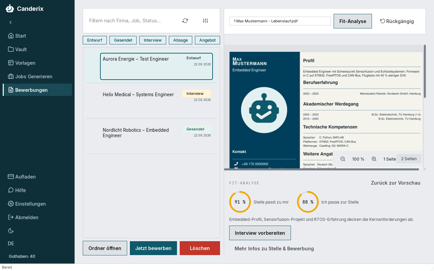
Task: Click the preview horizontal scrollbar
Action: click(321, 169)
